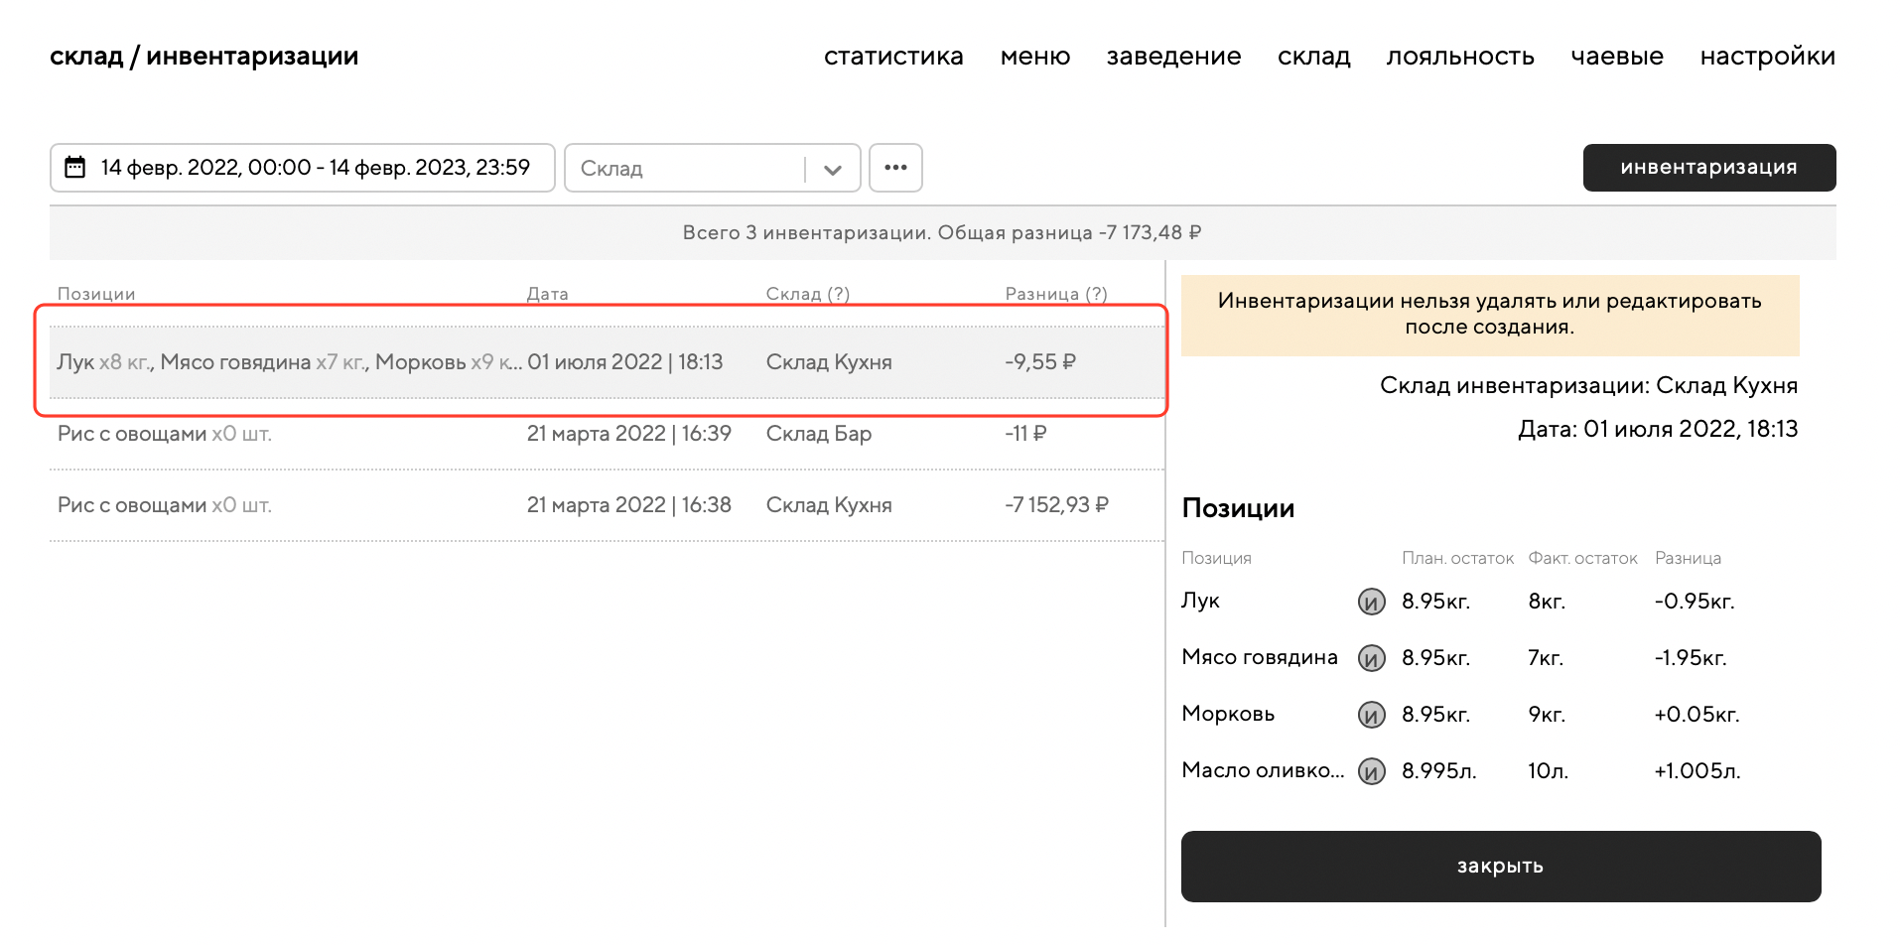Image resolution: width=1900 pixels, height=945 pixels.
Task: Open the статистика menu section
Action: (x=892, y=57)
